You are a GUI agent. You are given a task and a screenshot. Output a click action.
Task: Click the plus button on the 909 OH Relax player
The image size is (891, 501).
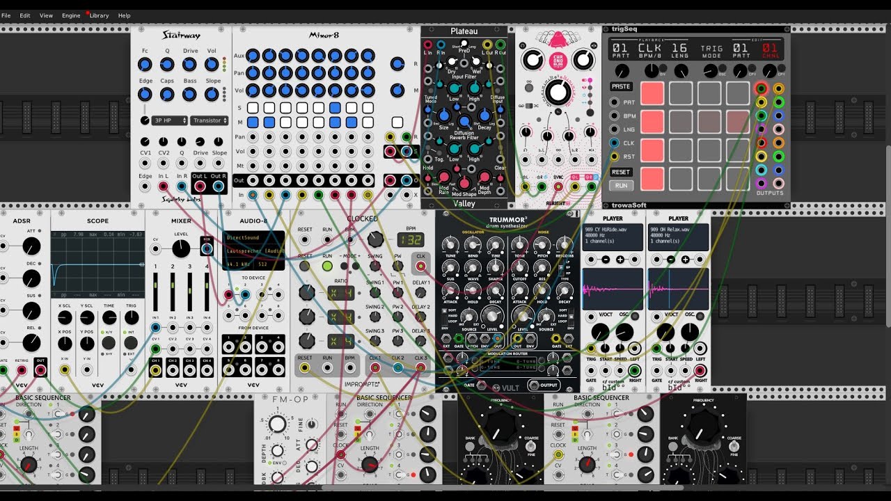pos(685,260)
